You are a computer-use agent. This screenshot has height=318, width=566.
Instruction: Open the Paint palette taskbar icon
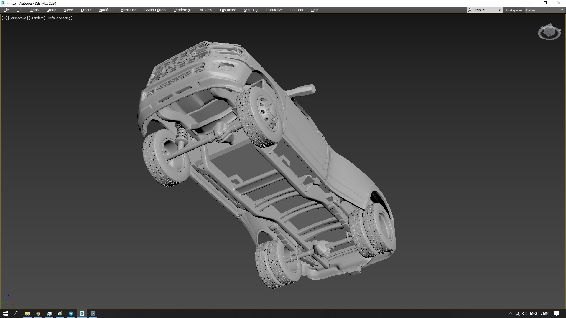60,314
